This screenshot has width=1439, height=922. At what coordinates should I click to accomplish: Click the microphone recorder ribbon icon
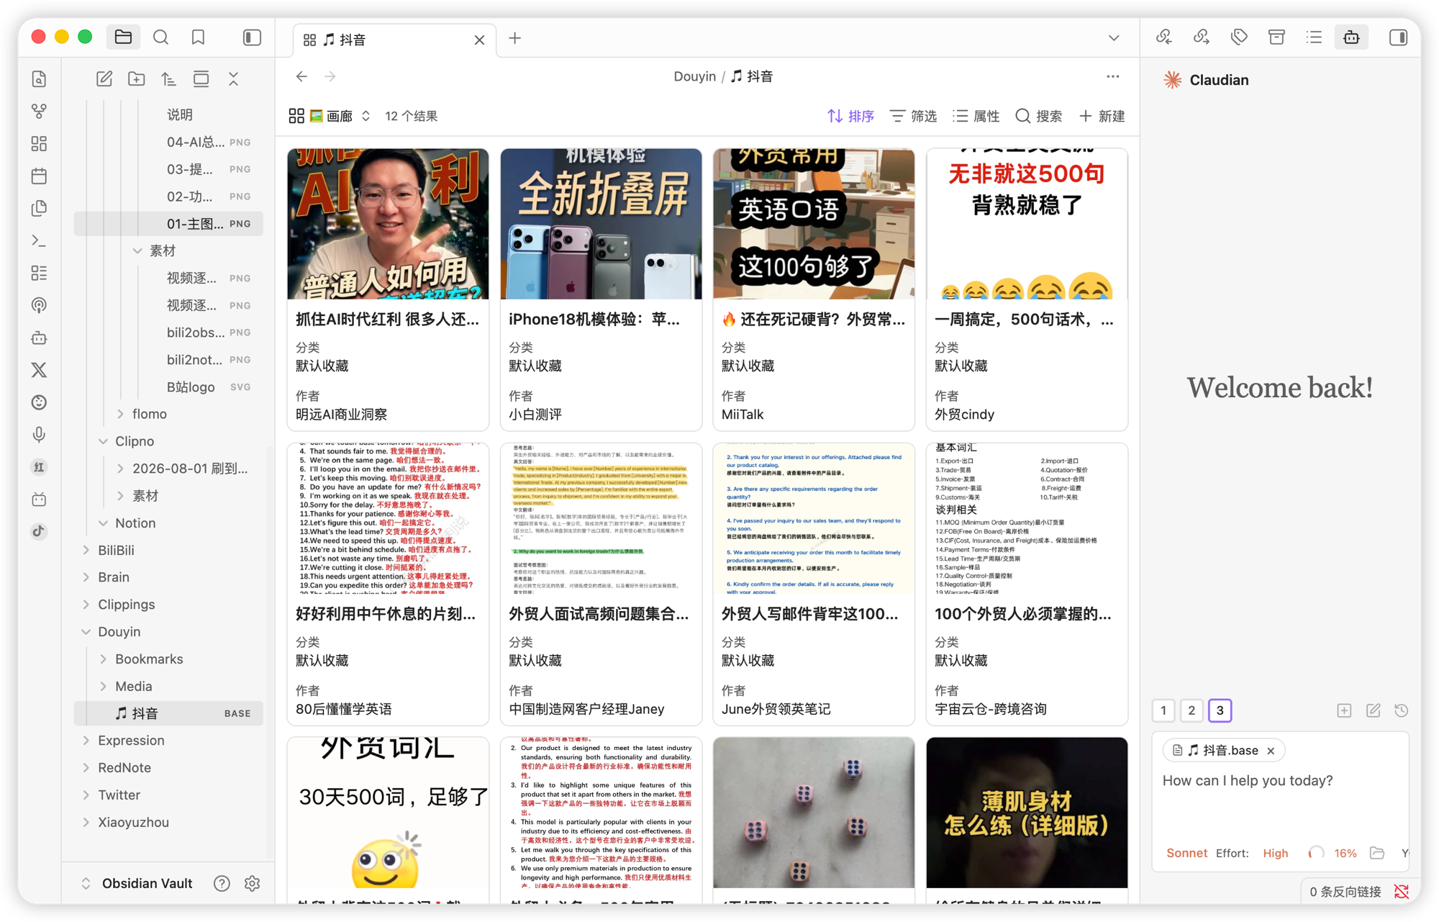click(40, 435)
